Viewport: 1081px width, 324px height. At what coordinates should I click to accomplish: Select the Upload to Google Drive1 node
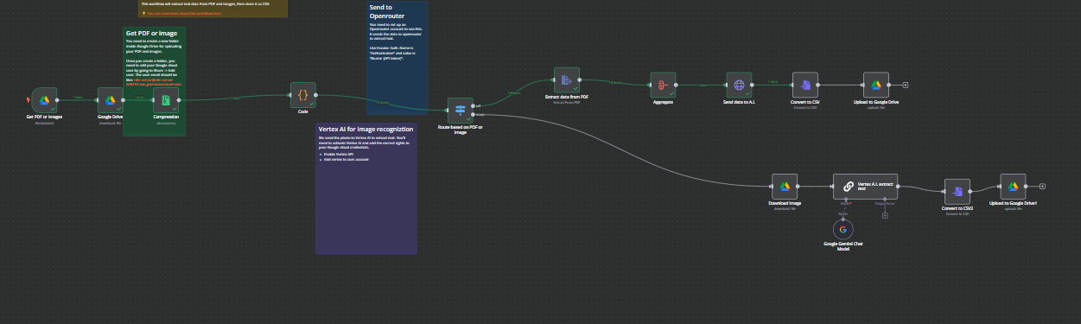click(1013, 186)
